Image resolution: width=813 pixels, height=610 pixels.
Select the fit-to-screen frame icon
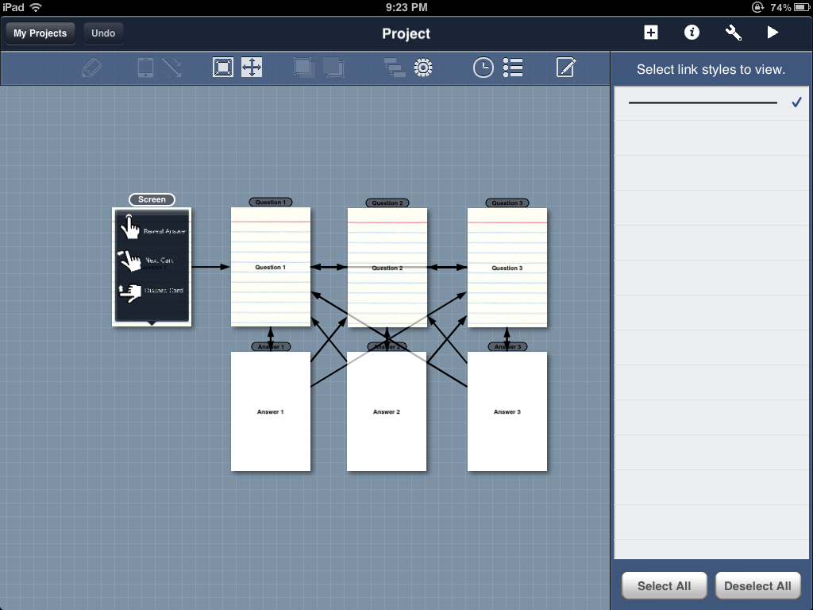223,68
